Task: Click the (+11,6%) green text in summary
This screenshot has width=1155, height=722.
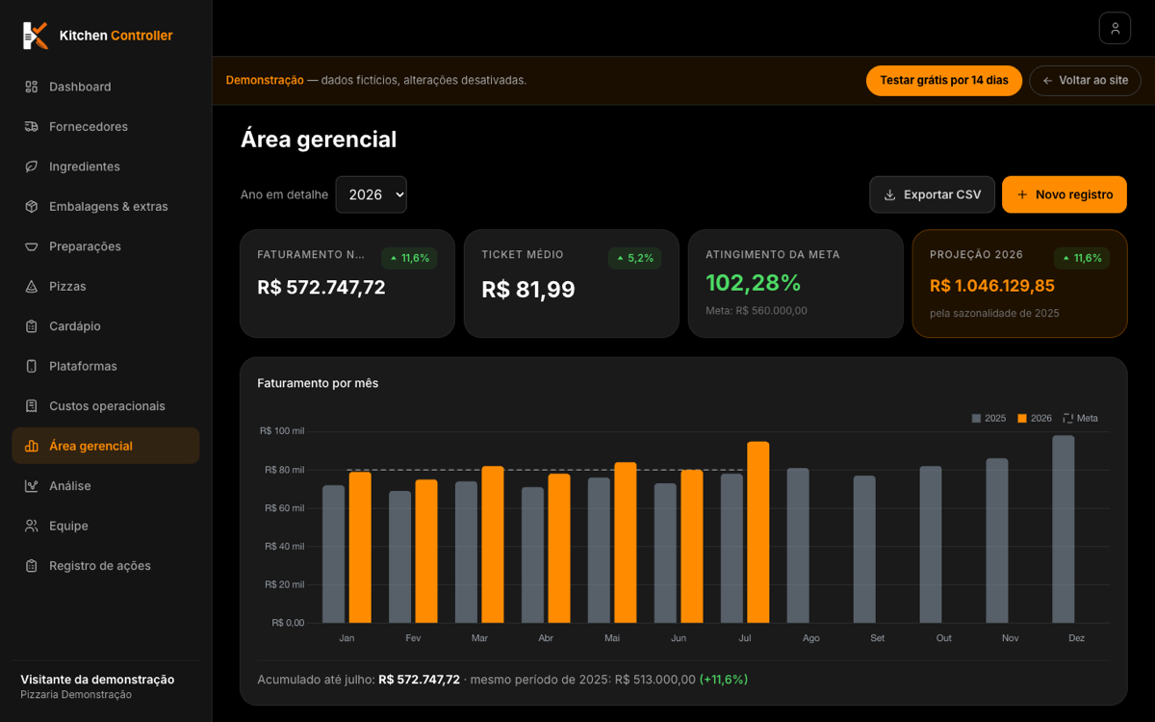Action: (724, 680)
